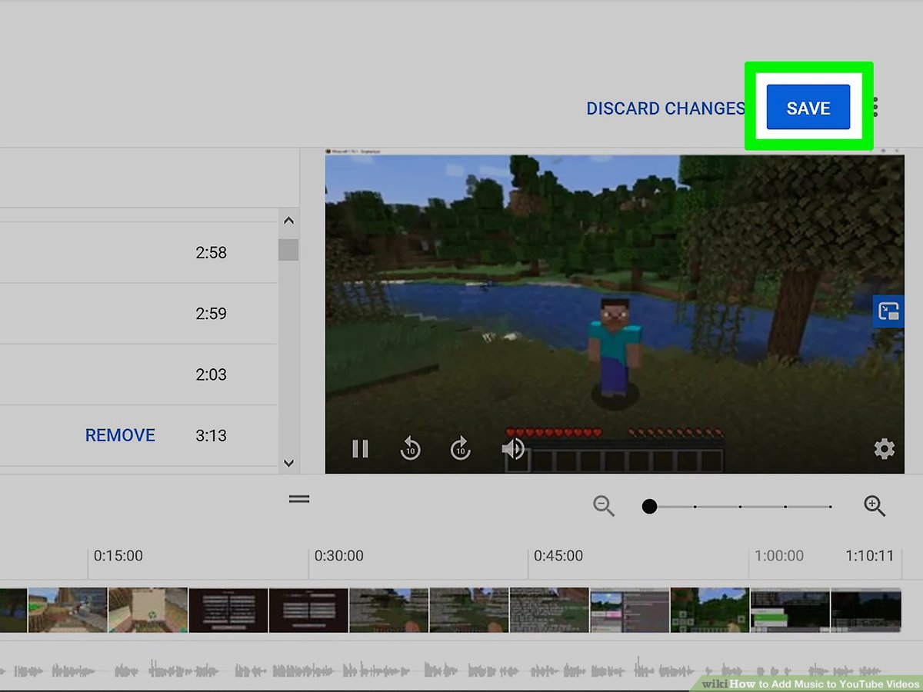Toggle the miniplayer icon on video edge

(888, 311)
